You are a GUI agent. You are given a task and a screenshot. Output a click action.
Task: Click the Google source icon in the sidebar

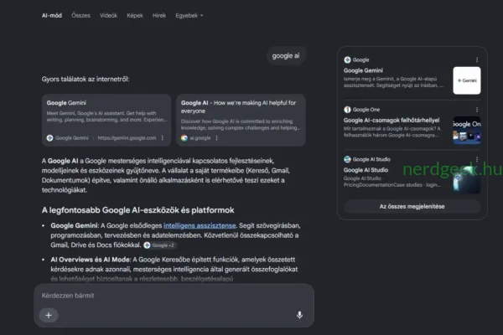[x=347, y=60]
